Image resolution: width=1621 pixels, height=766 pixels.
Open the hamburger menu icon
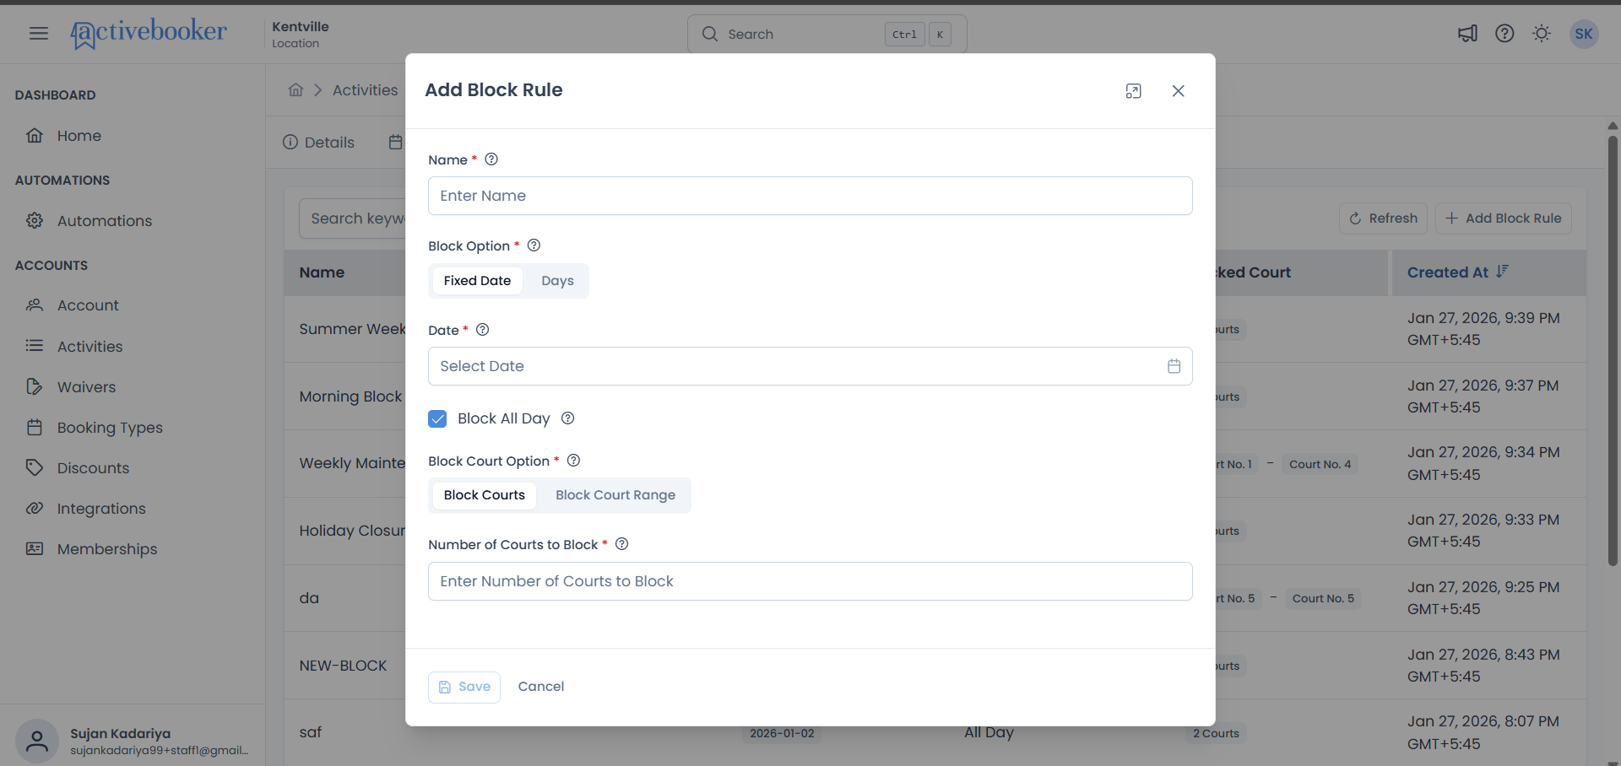(39, 34)
